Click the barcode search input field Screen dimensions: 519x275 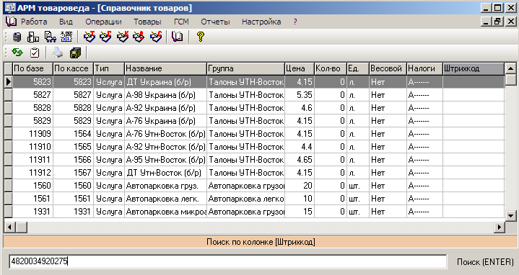[x=227, y=261]
